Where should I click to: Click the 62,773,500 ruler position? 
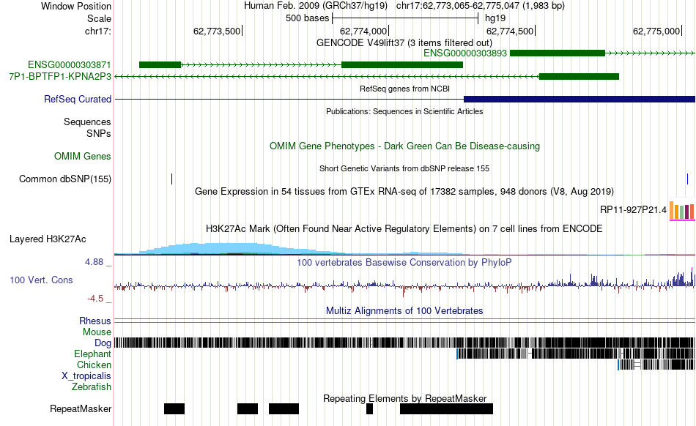217,31
